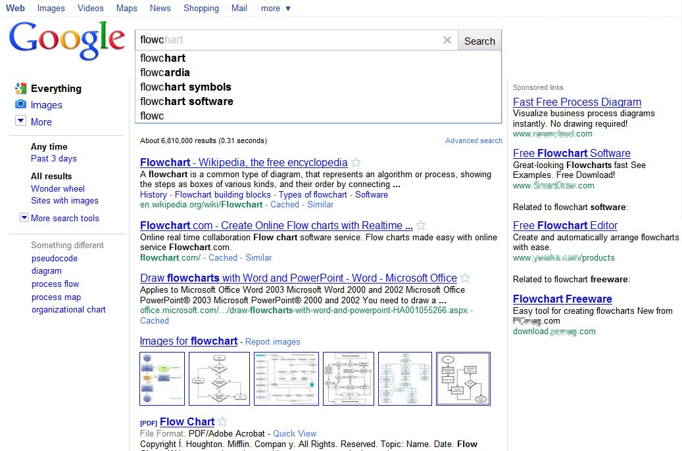Click the Images camera icon in sidebar

(x=20, y=104)
